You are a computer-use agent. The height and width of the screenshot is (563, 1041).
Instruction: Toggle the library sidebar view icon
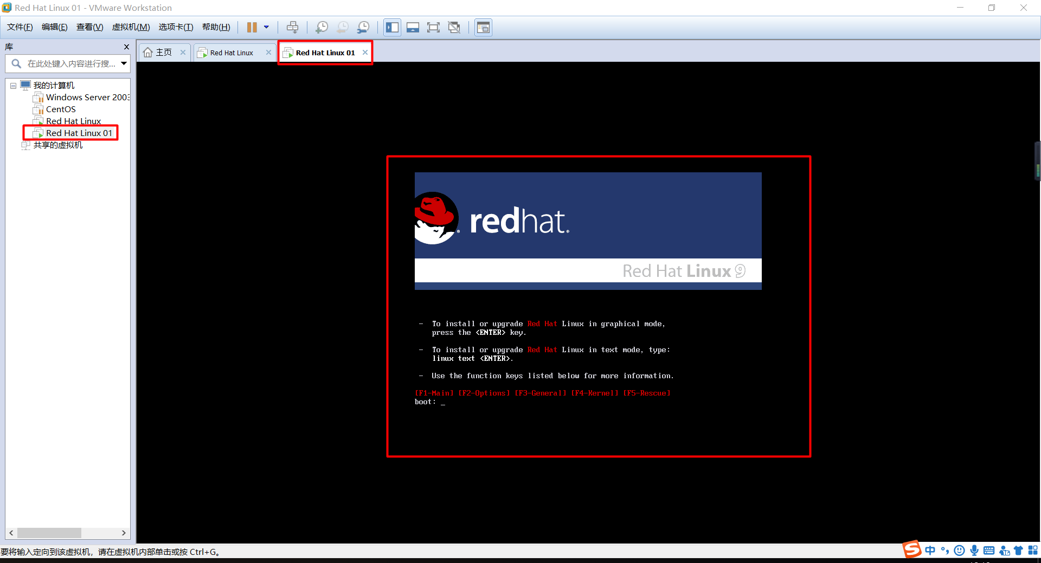[392, 27]
